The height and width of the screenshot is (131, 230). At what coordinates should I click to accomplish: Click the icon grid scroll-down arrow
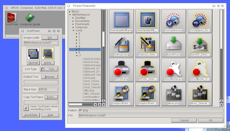[x=221, y=104]
